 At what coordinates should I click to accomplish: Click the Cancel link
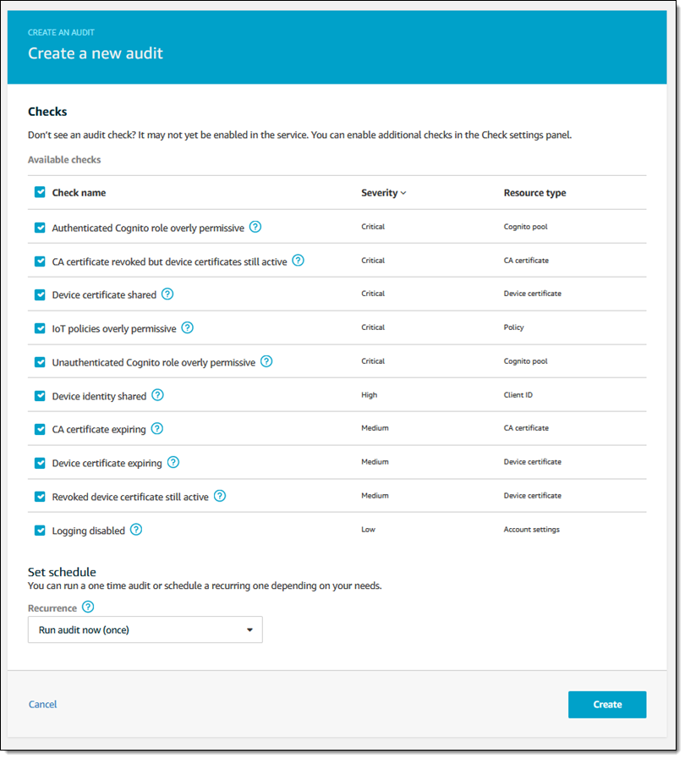(x=43, y=704)
